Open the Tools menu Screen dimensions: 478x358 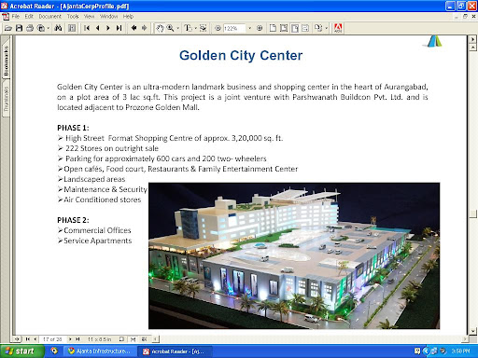pos(73,16)
